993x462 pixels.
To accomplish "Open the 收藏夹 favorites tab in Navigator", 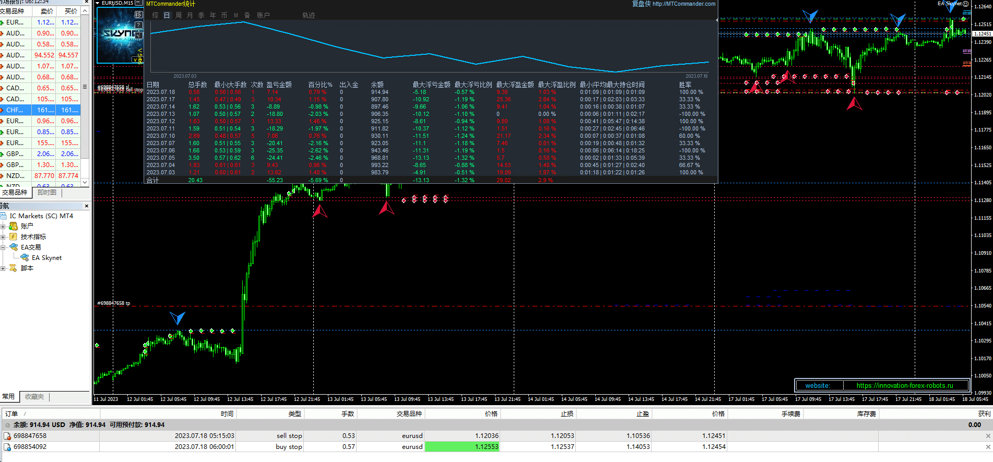I will coord(34,397).
